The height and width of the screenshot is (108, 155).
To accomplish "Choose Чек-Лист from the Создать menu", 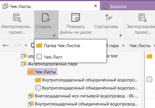I will 71,57.
